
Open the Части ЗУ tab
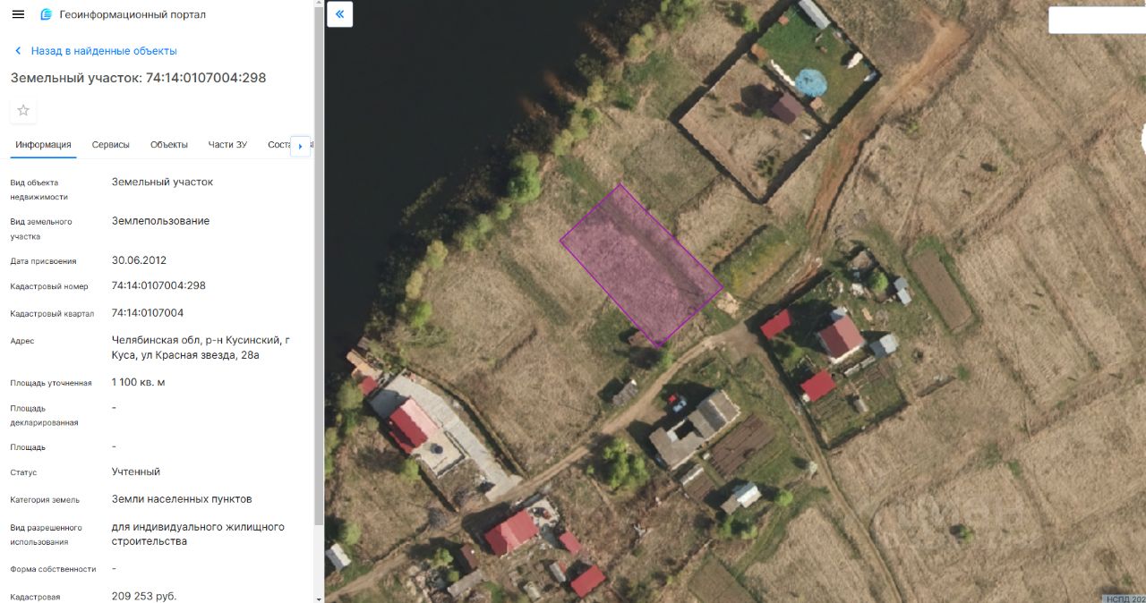[x=227, y=145]
